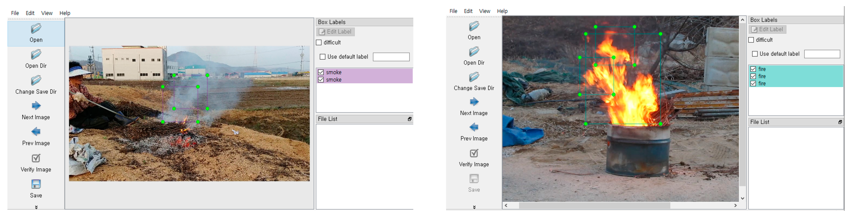Click Open Dir icon in the smoke window
The height and width of the screenshot is (219, 854).
click(36, 55)
